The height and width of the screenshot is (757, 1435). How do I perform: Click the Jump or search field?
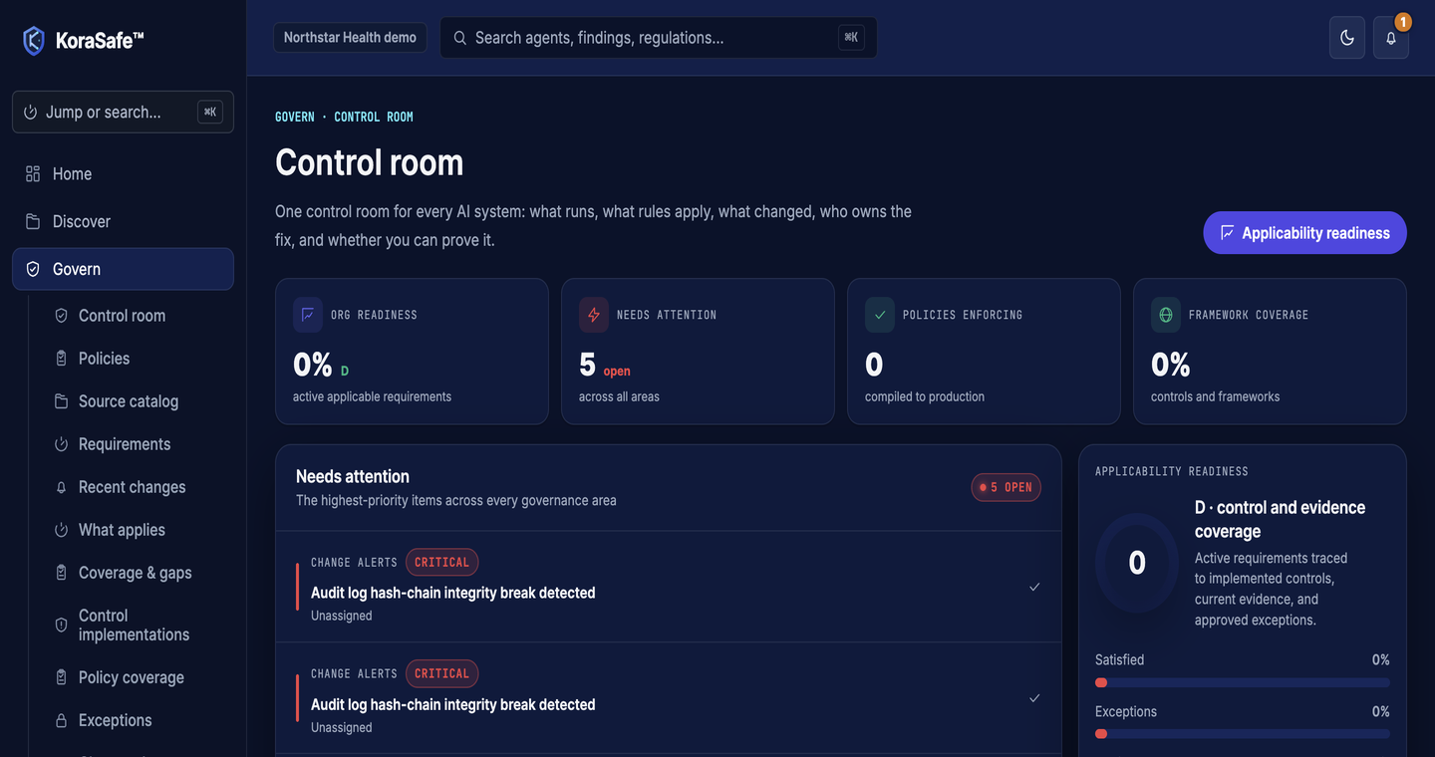pos(123,112)
